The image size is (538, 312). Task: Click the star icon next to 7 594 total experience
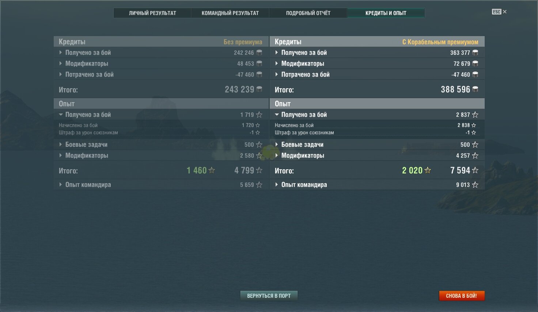tap(475, 170)
